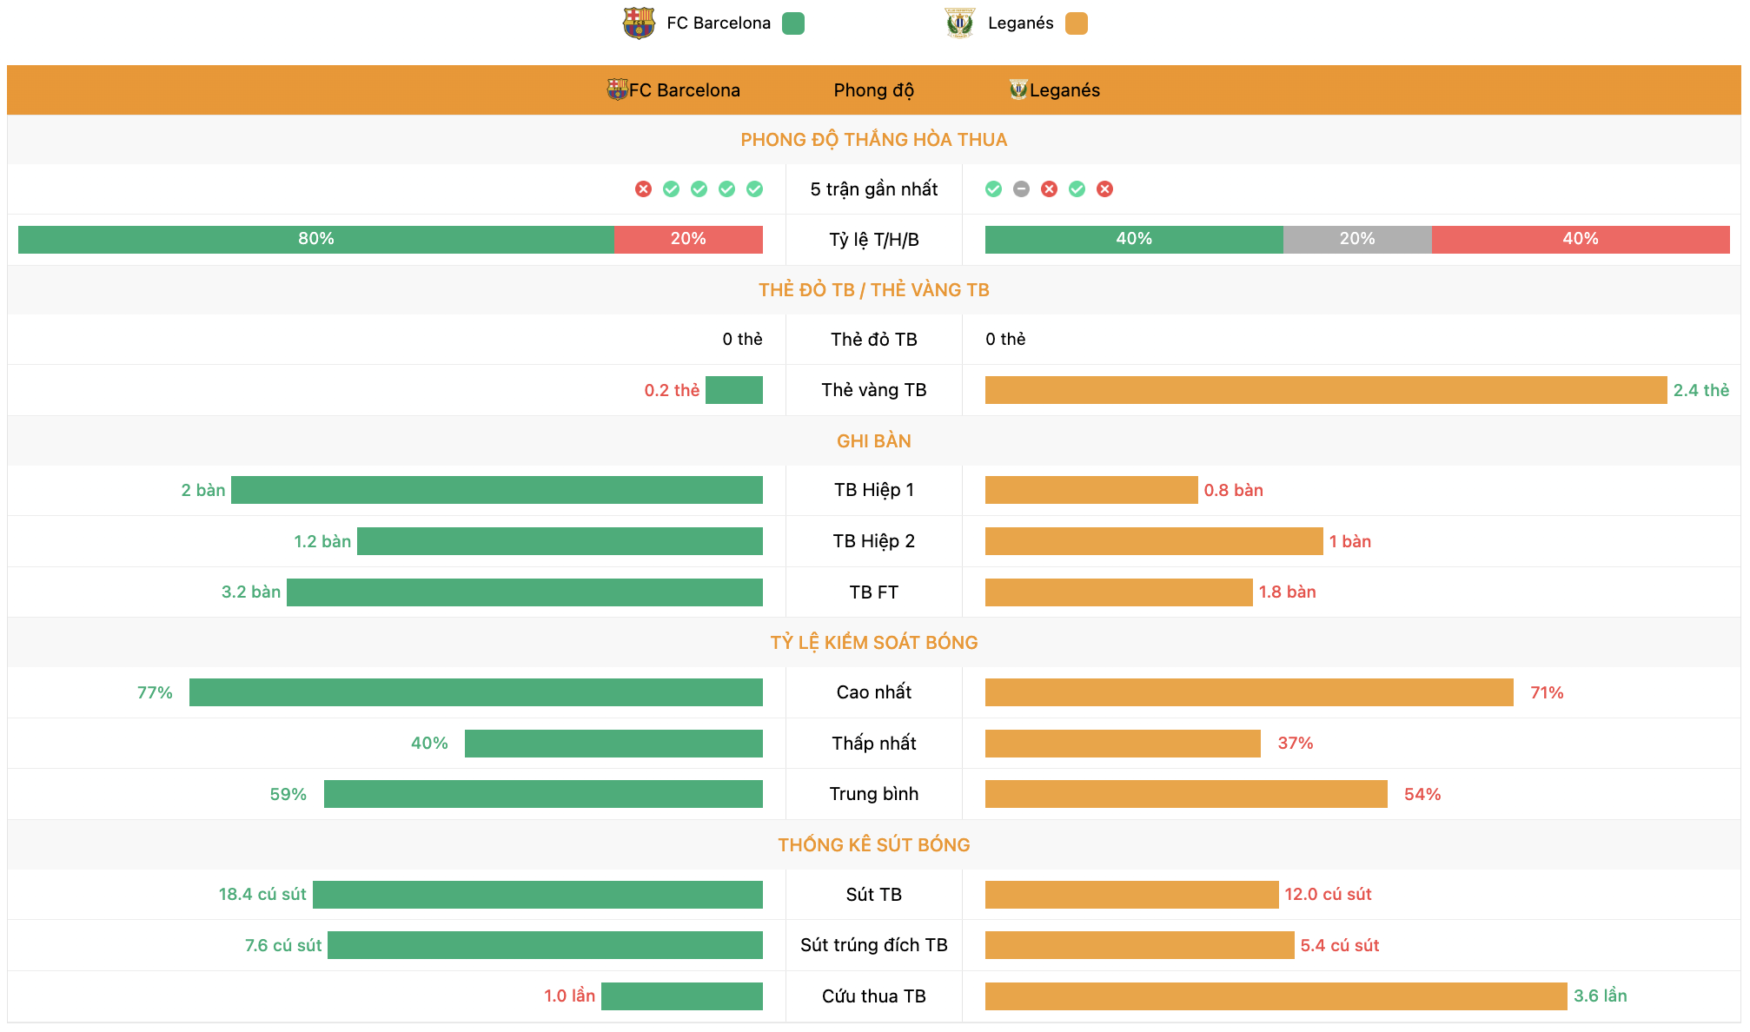
Task: Click Barcelona's '18.4 cú sút' value
Action: click(x=262, y=895)
